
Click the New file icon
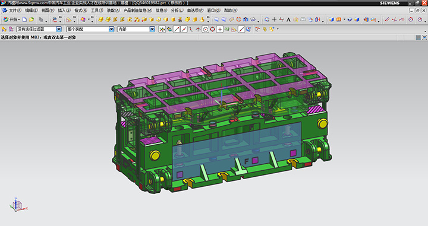click(24, 20)
